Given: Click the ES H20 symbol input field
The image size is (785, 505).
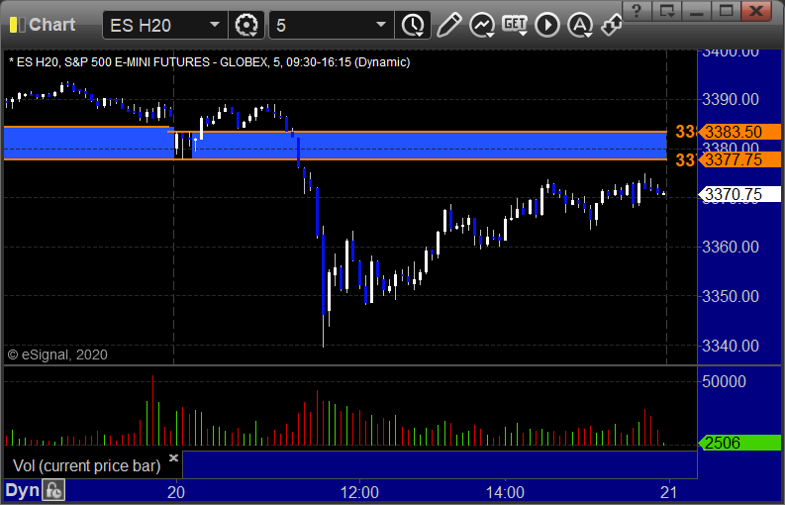Looking at the screenshot, I should 156,25.
